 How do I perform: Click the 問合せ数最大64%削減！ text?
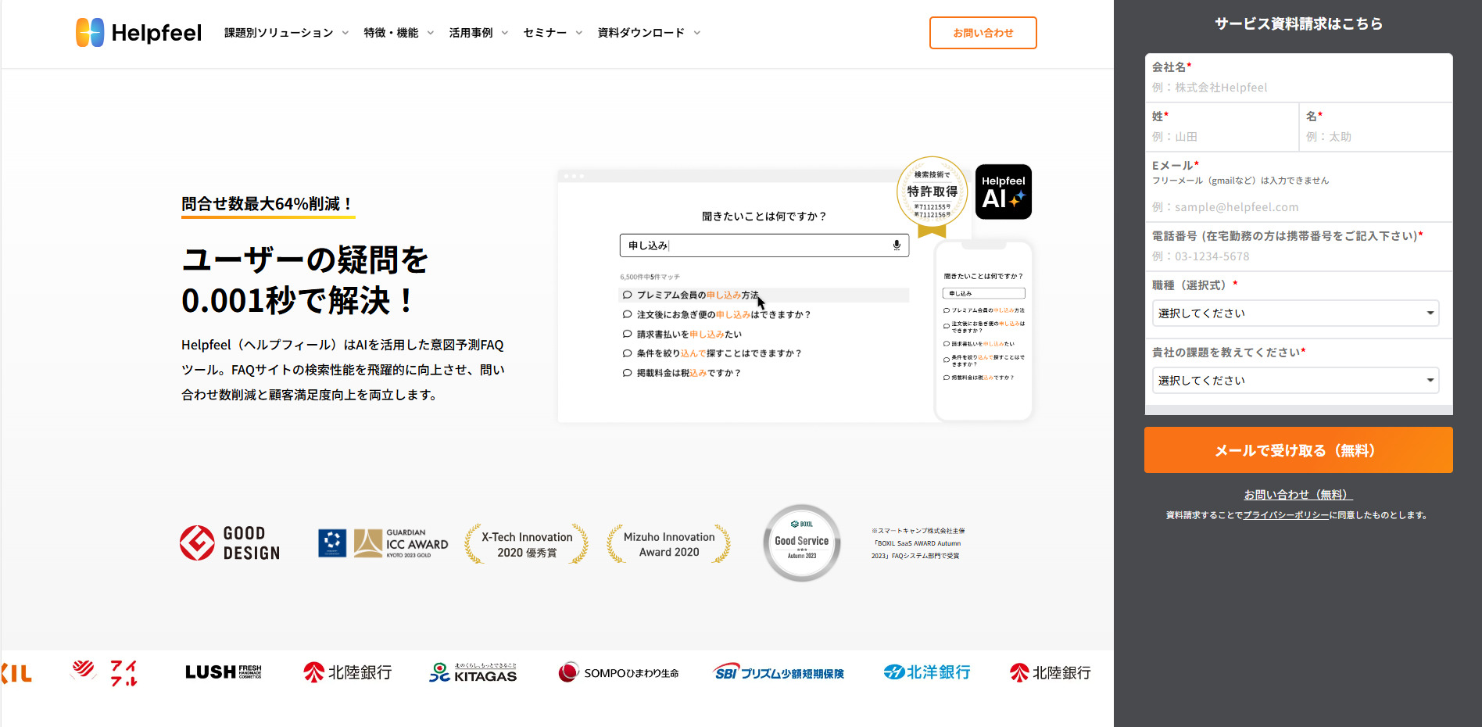[x=267, y=204]
